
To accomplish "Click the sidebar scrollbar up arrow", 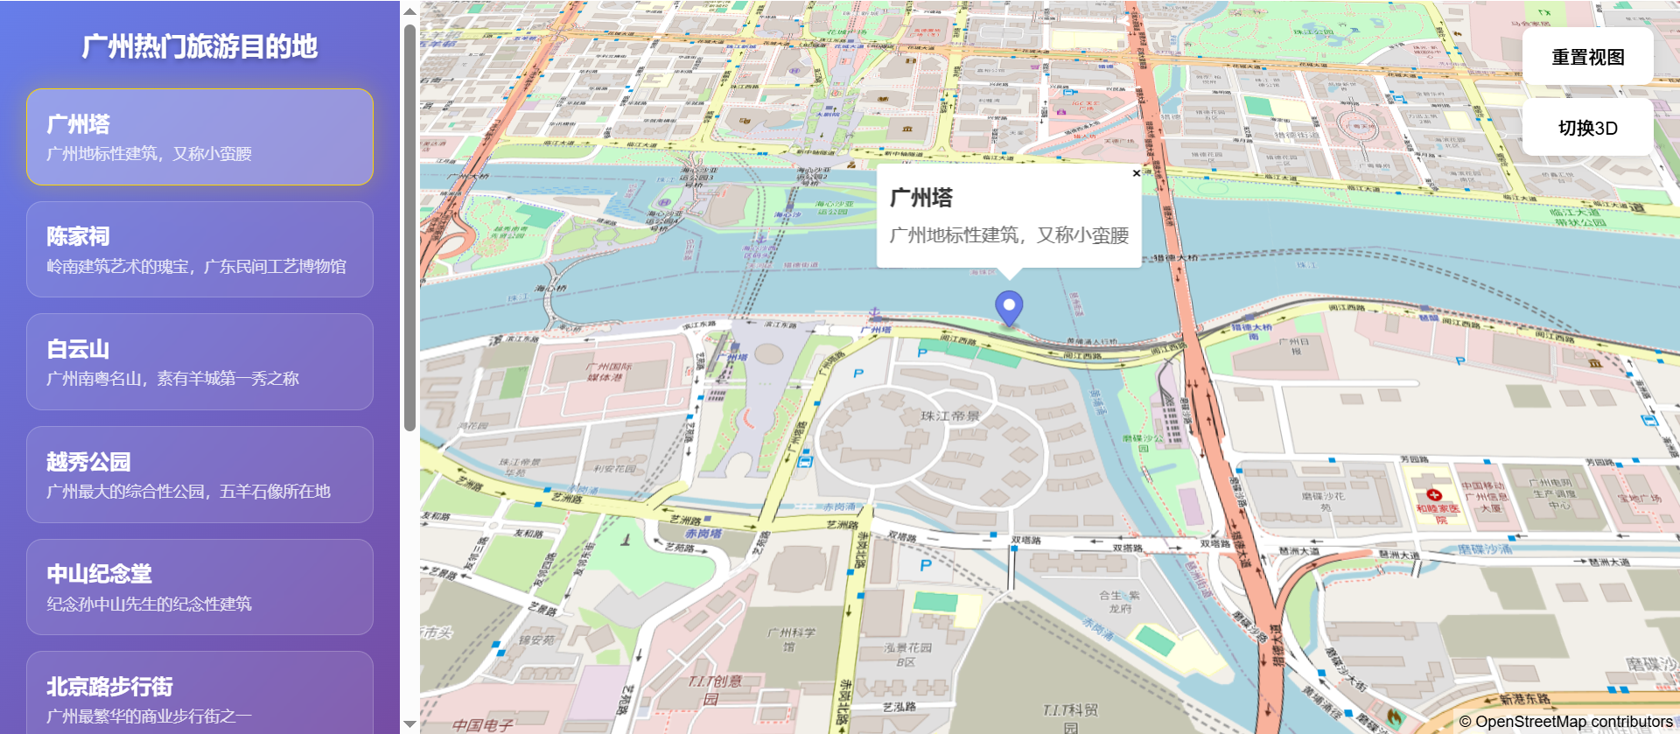I will pos(409,11).
